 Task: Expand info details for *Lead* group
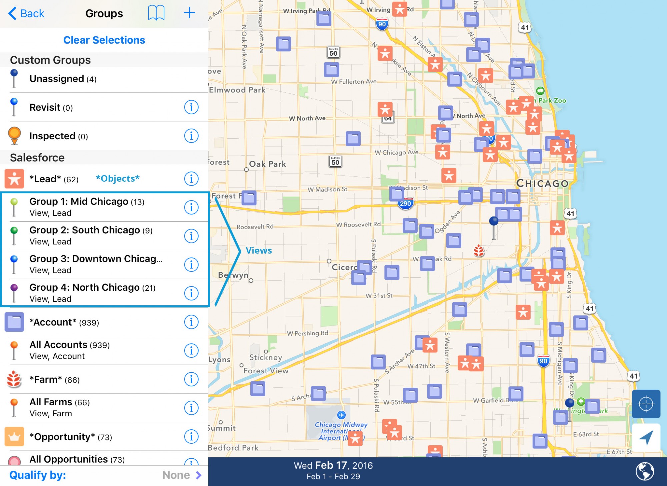pos(191,178)
